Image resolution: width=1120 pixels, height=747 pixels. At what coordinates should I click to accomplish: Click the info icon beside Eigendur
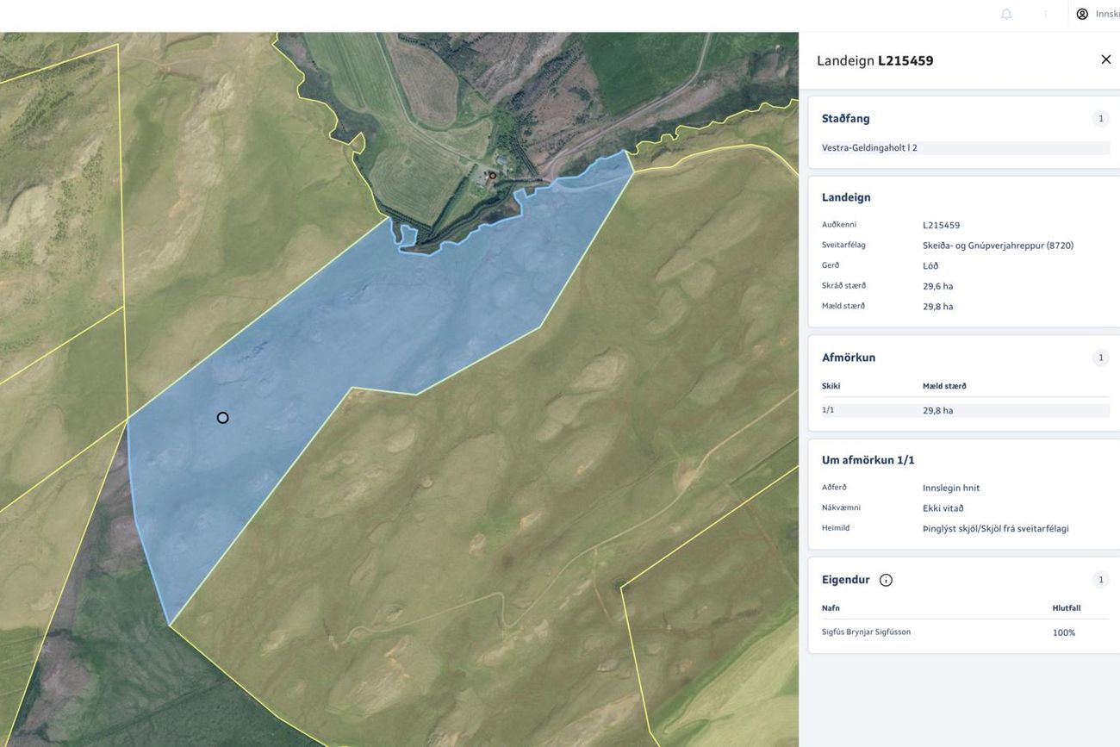[x=886, y=580]
